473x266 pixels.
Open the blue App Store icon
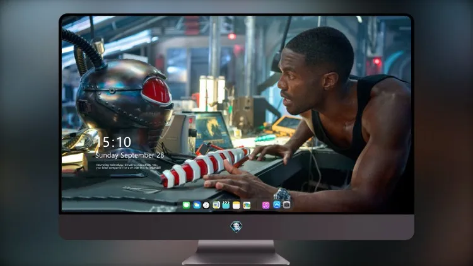click(277, 205)
